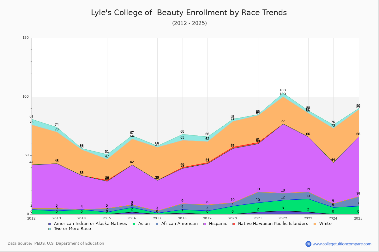Click the 2012 x-axis year label
Viewport: 379px width, 252px height.
[x=31, y=218]
